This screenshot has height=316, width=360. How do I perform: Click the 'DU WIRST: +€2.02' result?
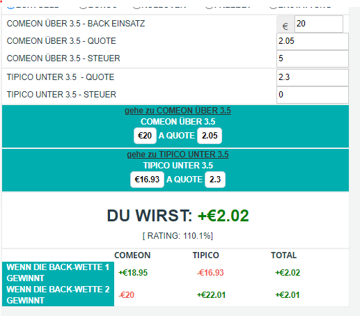[x=178, y=216]
